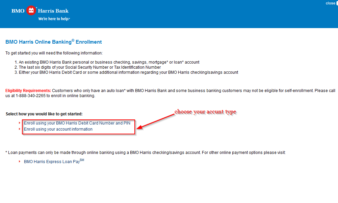338x203 pixels.
Task: Click the red 'Eligibility Requirements:' label
Action: tap(28, 90)
